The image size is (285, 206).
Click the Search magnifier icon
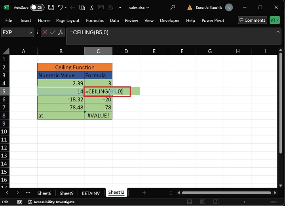click(x=173, y=7)
